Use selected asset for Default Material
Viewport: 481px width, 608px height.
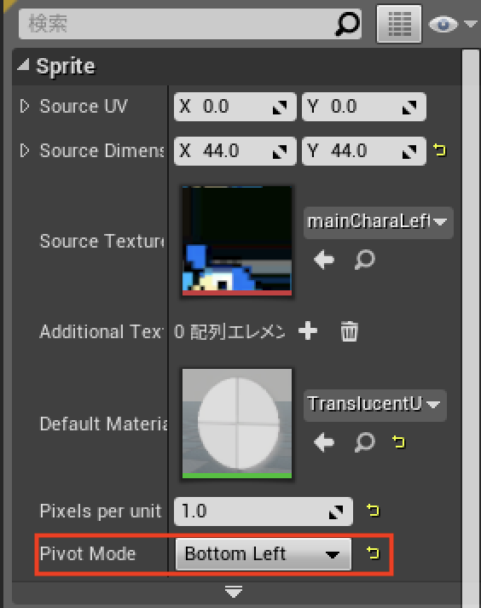pos(324,442)
